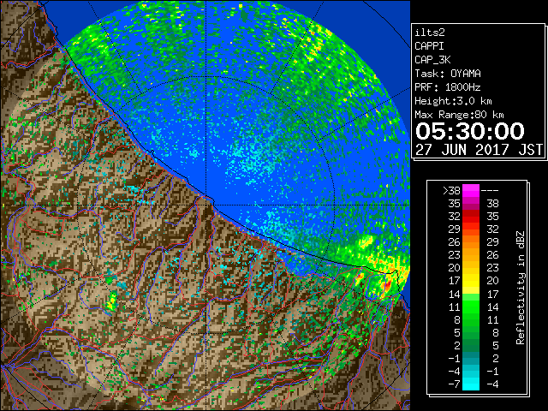Click the '>38' legend value

pos(451,191)
